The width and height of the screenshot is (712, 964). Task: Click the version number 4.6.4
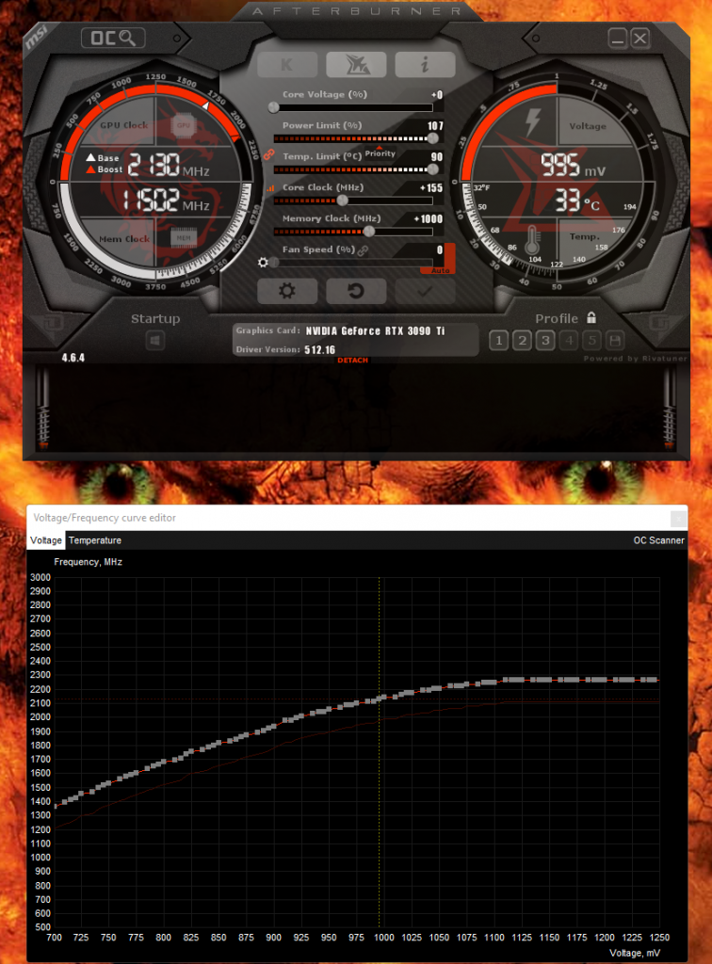pos(73,358)
